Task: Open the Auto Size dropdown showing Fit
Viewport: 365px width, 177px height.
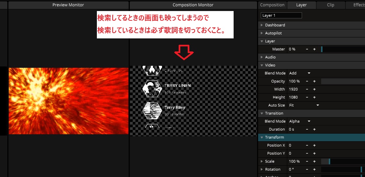Action: (x=304, y=105)
